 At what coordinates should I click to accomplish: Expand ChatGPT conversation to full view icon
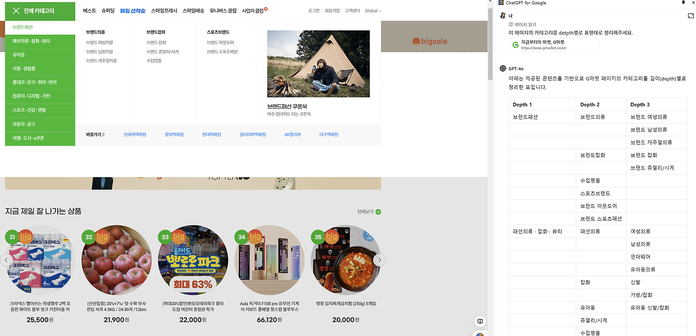tap(691, 16)
